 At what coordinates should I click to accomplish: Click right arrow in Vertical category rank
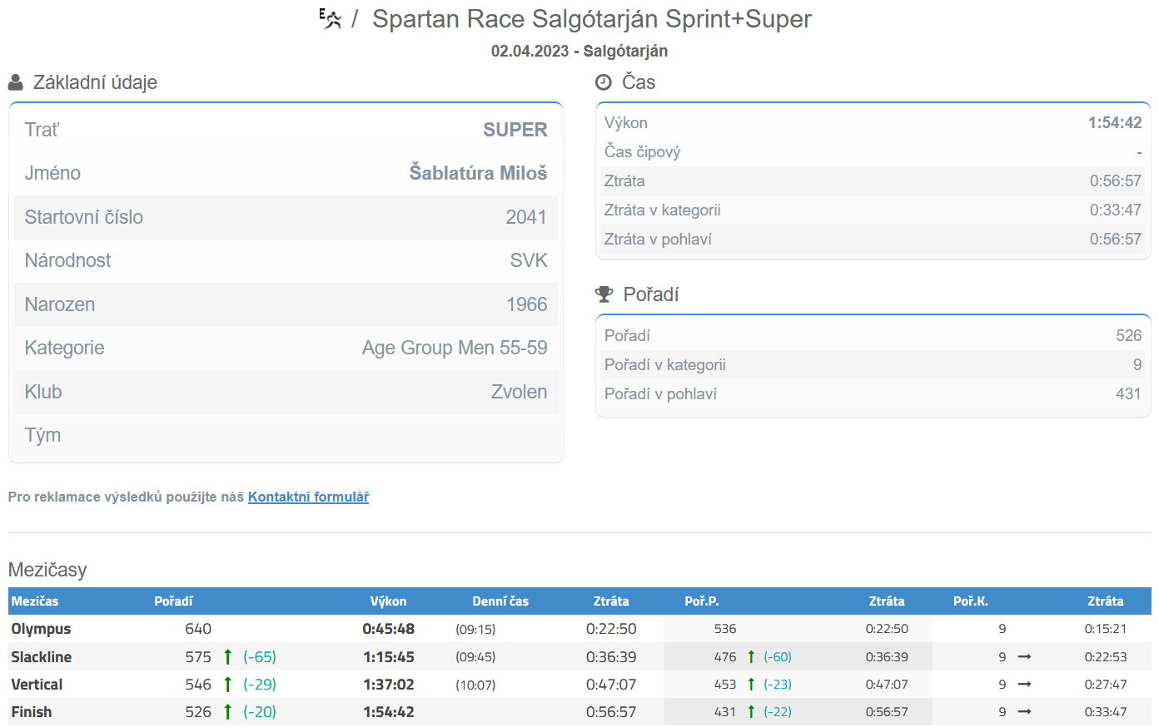pyautogui.click(x=1025, y=684)
